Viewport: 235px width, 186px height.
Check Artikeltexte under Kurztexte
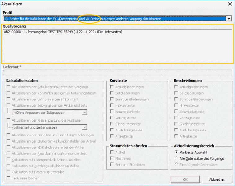(112, 136)
